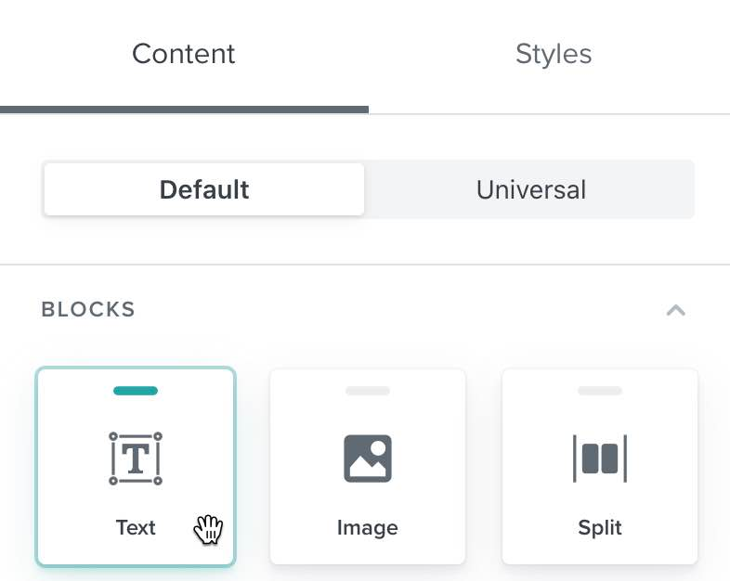Switch to the Content tab
The image size is (730, 581).
pos(184,54)
